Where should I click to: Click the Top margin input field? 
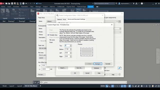[x=67, y=45]
